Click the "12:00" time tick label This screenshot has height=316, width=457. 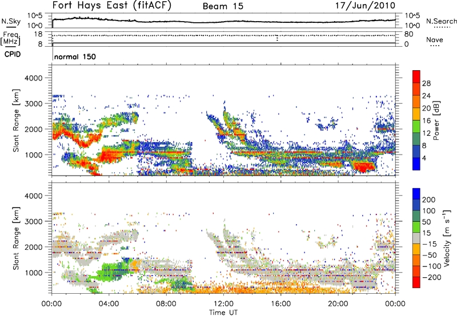point(223,304)
